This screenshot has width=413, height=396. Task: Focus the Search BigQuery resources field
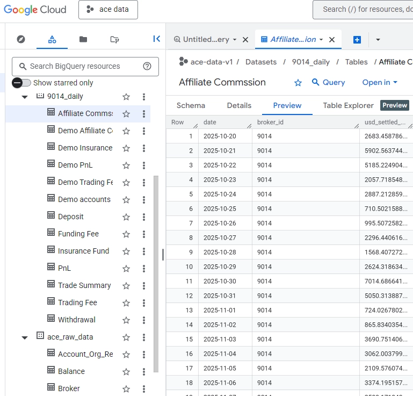(x=84, y=66)
